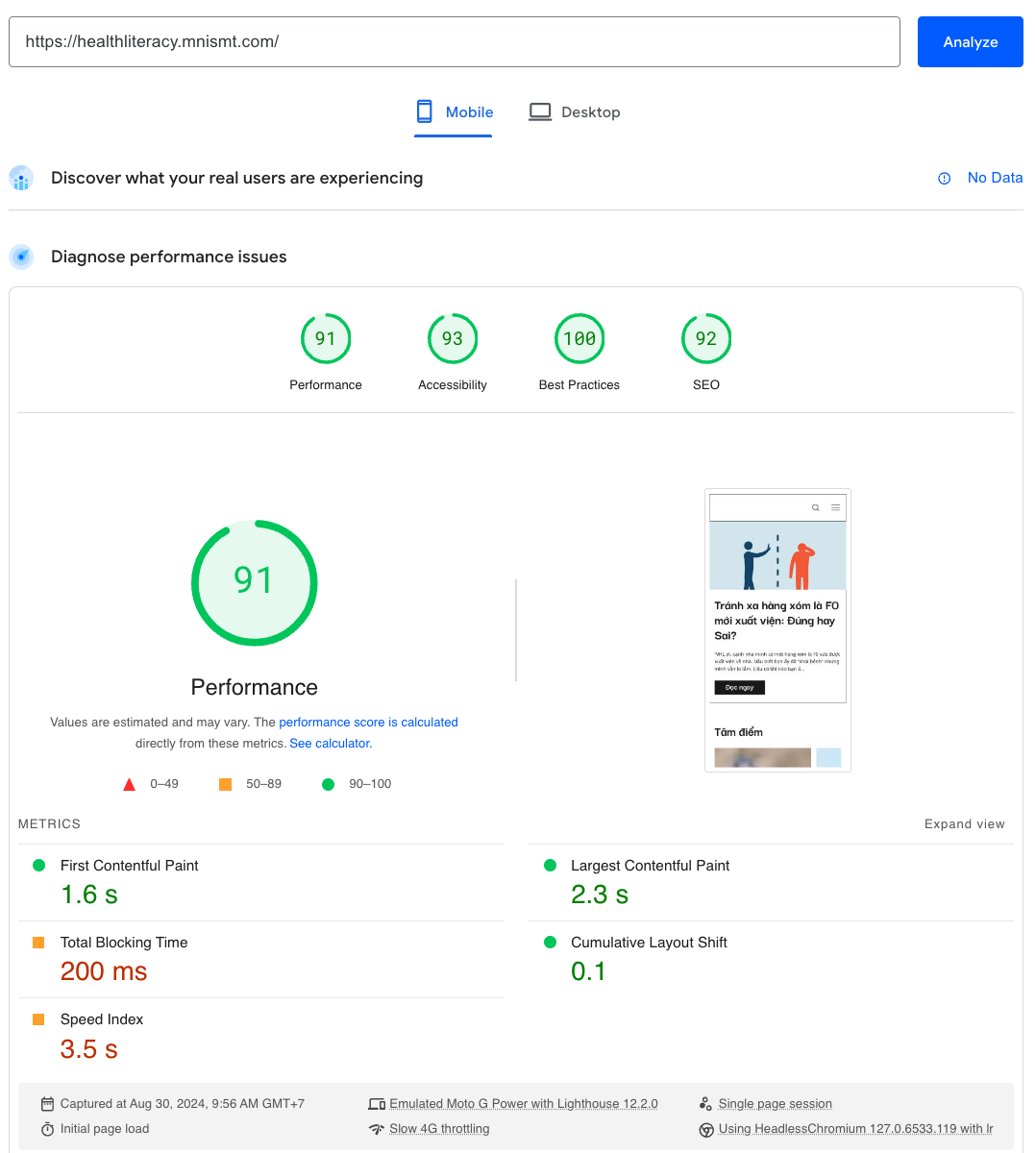Click the HeadlessChromium version icon
This screenshot has width=1035, height=1153.
pos(706,1130)
